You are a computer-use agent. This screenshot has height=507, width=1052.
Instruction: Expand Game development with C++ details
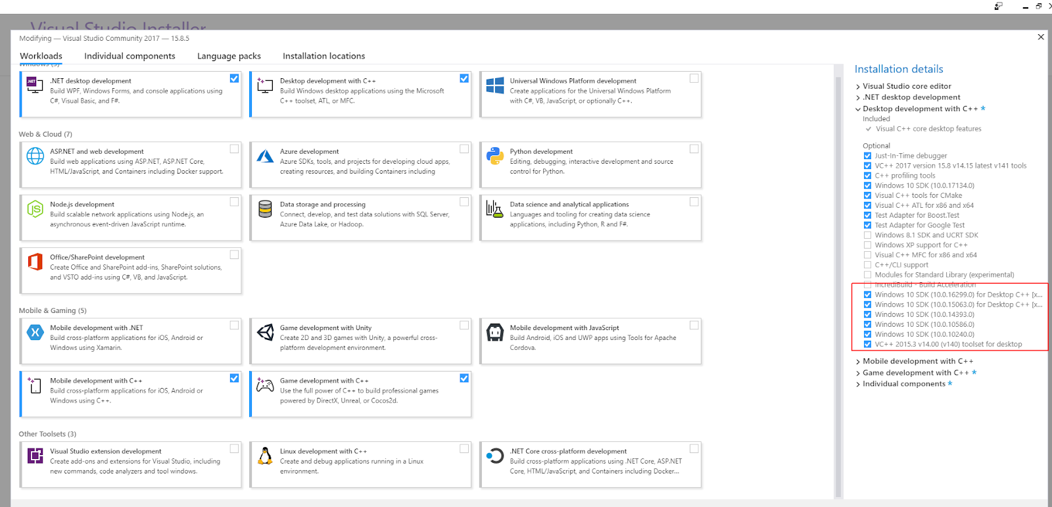[858, 373]
